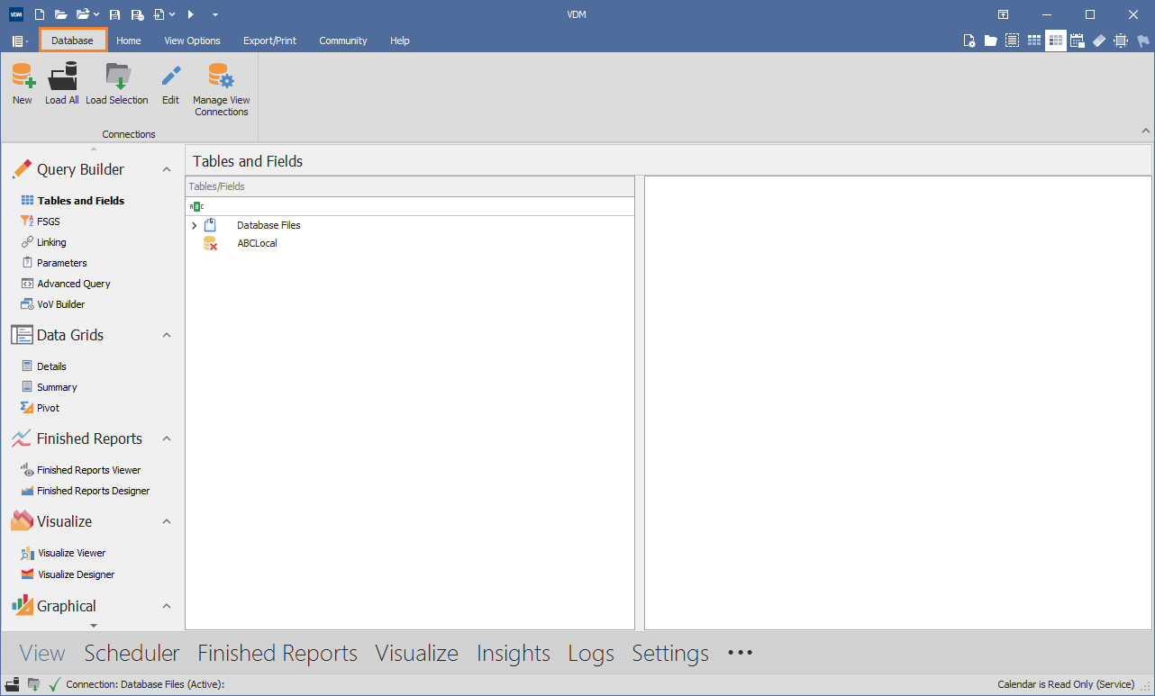Screen dimensions: 1155x696
Task: Click the eraser icon at top right
Action: coord(1099,41)
